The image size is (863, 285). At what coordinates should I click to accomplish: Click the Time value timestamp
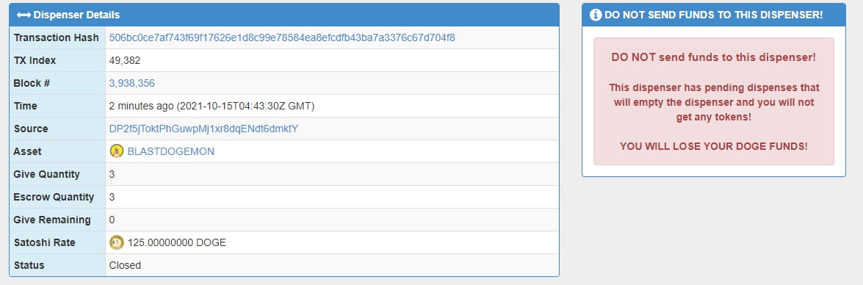click(212, 107)
